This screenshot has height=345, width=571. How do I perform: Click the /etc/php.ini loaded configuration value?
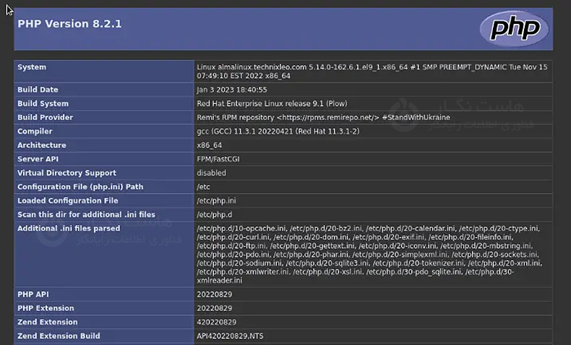tap(216, 200)
